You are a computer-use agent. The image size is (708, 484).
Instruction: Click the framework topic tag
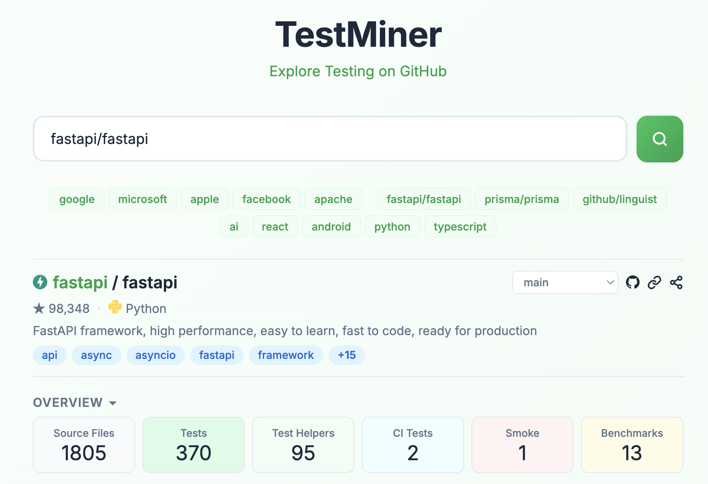(x=286, y=355)
